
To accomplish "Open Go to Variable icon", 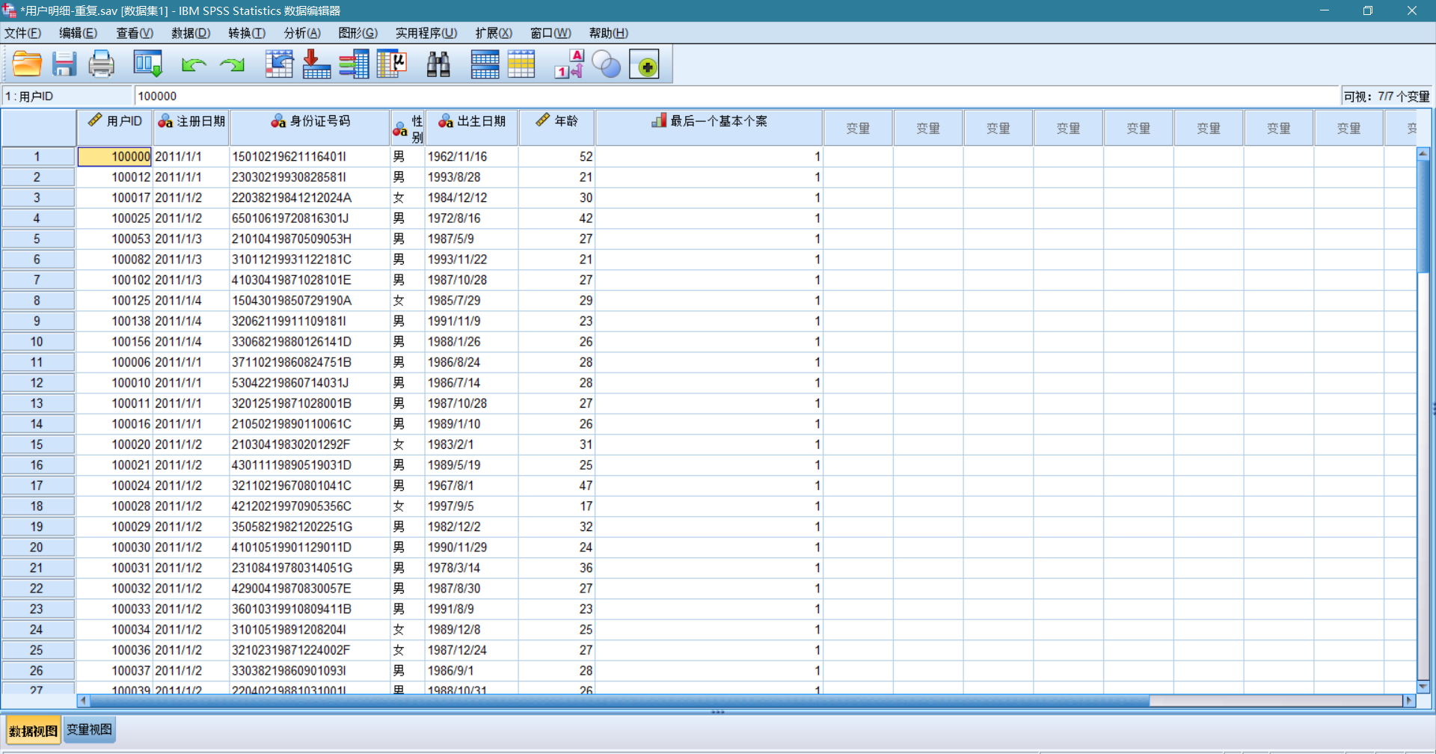I will [x=316, y=64].
